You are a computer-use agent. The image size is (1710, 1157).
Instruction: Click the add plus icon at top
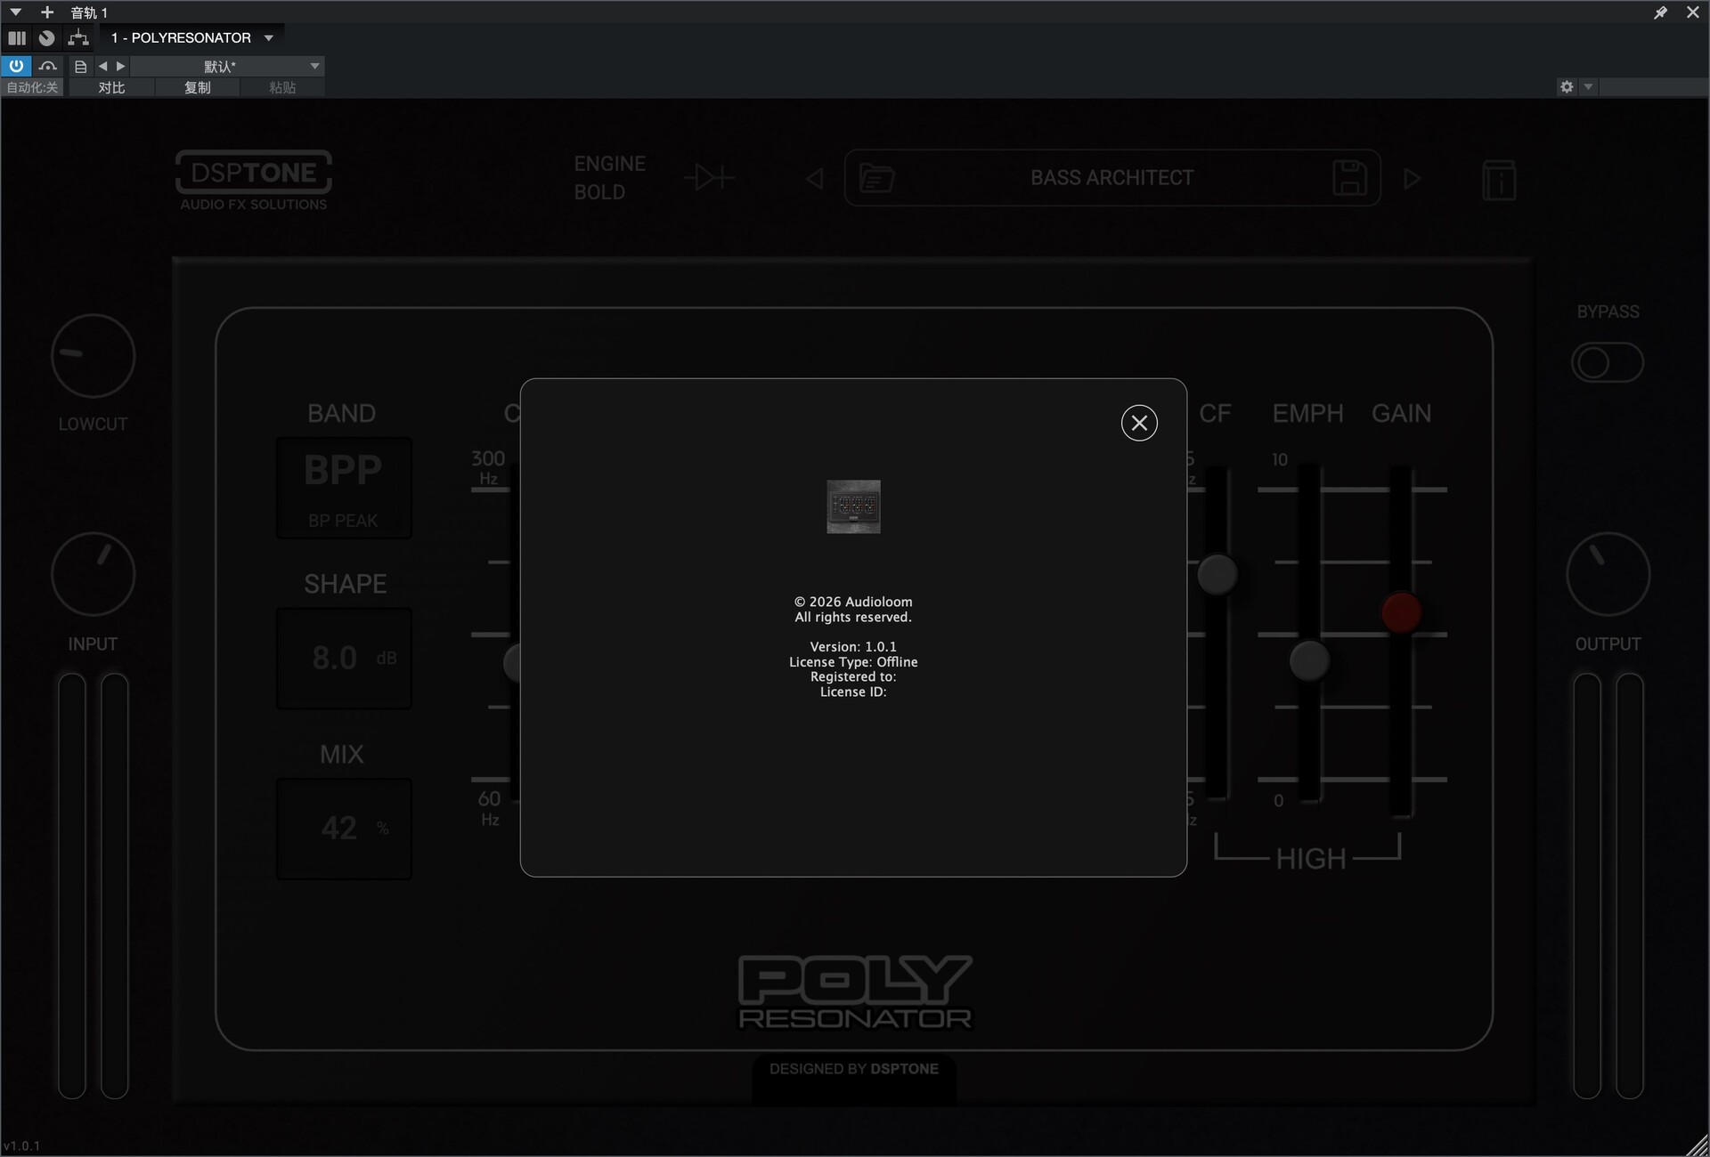47,12
